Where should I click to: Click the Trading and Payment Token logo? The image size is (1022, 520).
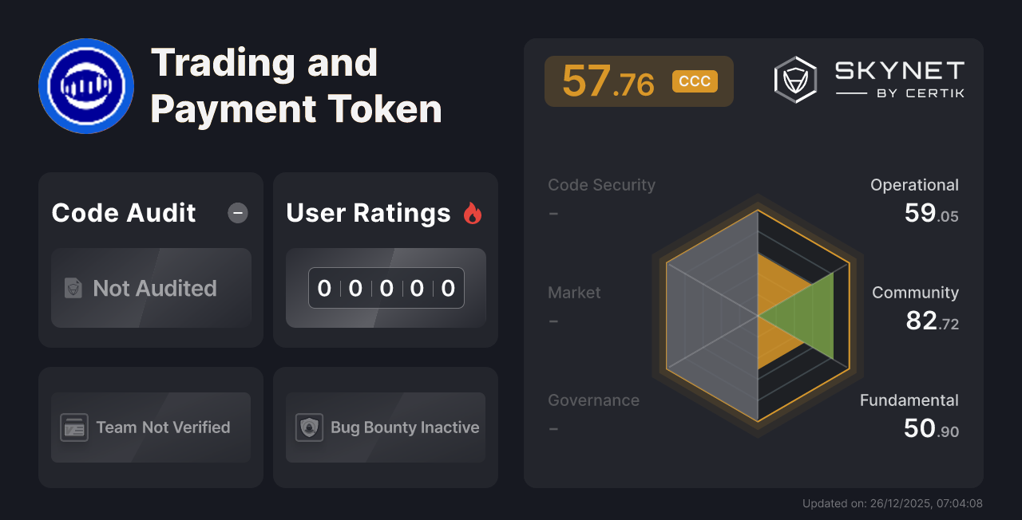(x=85, y=85)
